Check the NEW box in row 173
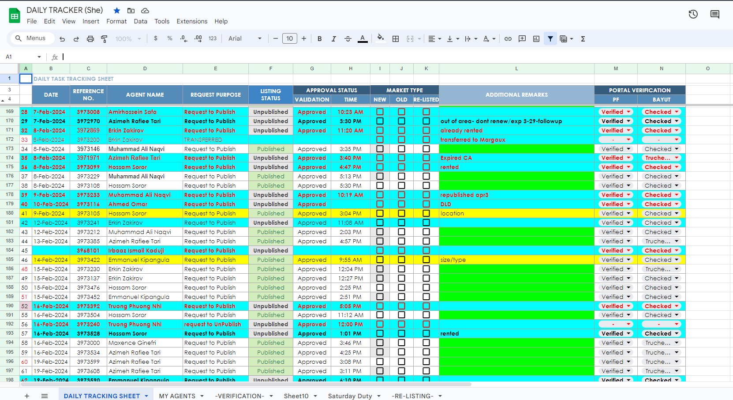Screen dimensions: 733x400 click(x=380, y=149)
